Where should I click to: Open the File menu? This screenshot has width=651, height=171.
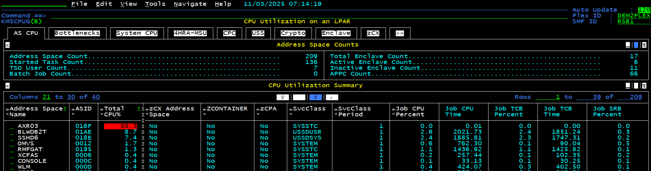(79, 4)
